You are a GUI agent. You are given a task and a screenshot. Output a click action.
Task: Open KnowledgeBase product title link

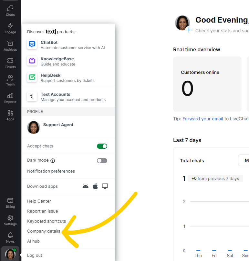[x=57, y=59]
